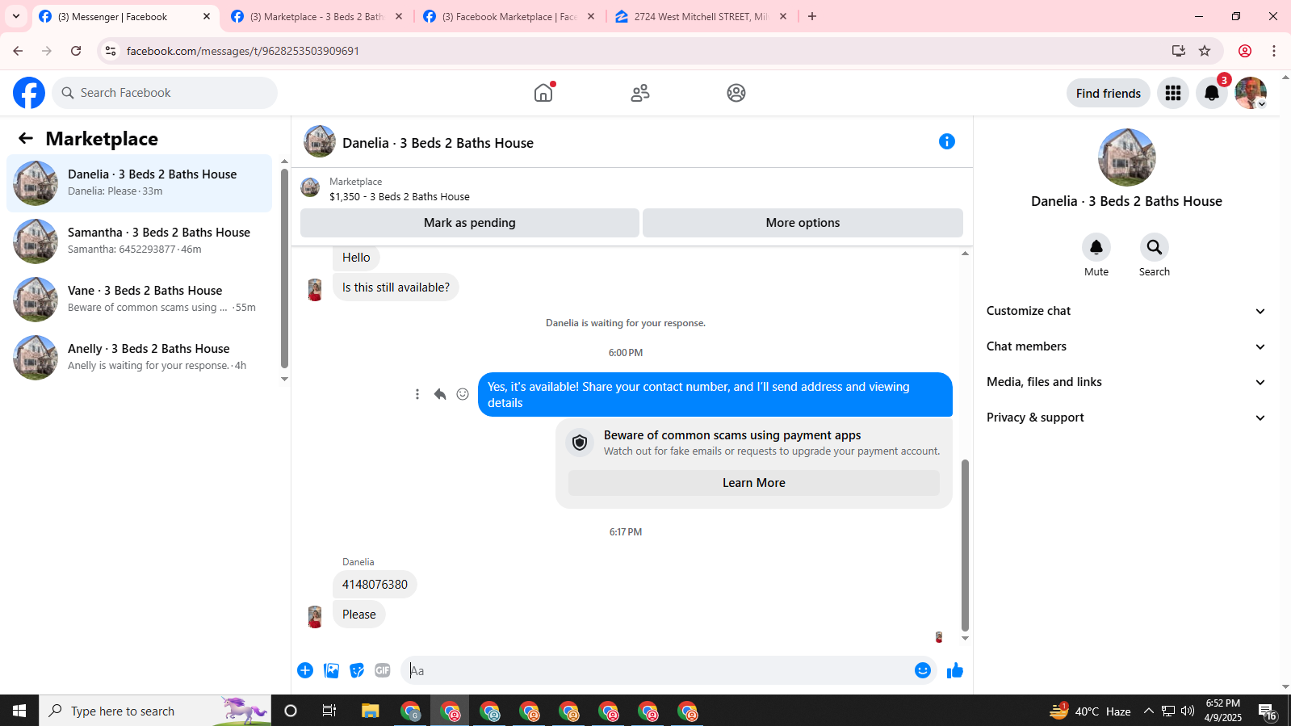
Task: Reply to the sent message
Action: [x=440, y=394]
